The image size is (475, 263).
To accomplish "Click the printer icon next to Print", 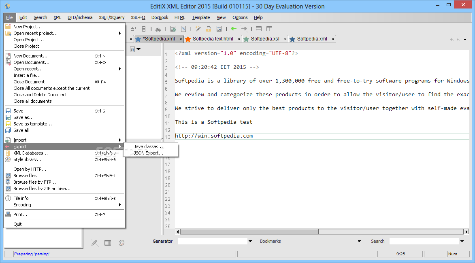I will coord(8,214).
